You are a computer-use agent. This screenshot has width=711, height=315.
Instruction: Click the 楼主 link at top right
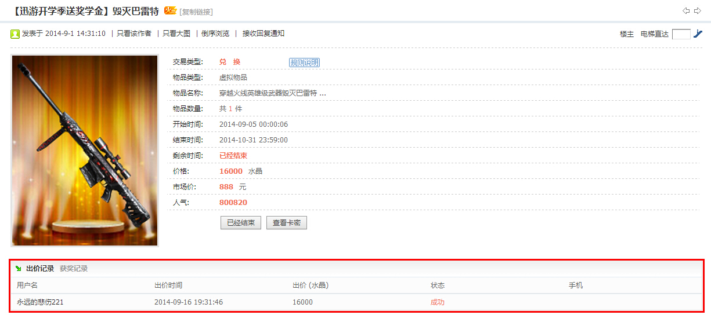[627, 34]
